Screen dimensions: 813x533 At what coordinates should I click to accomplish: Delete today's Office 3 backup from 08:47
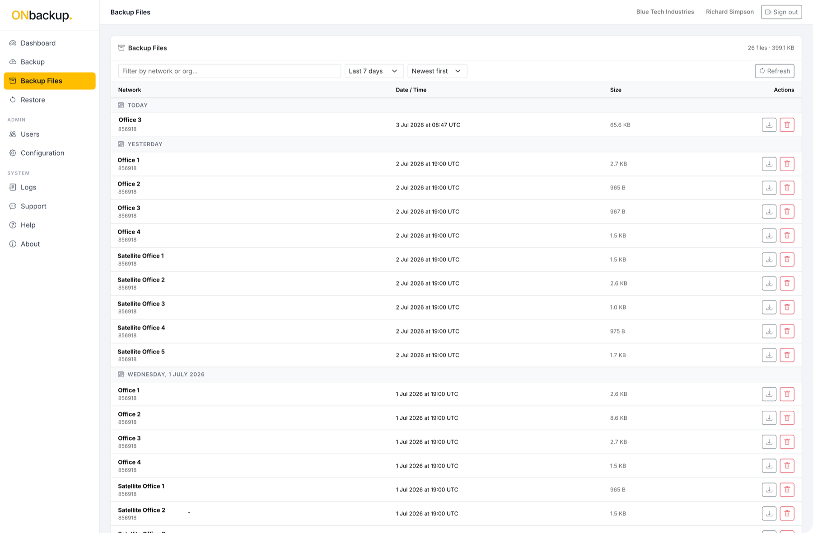pos(787,125)
